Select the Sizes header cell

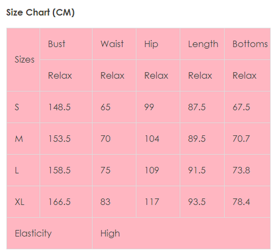point(23,60)
